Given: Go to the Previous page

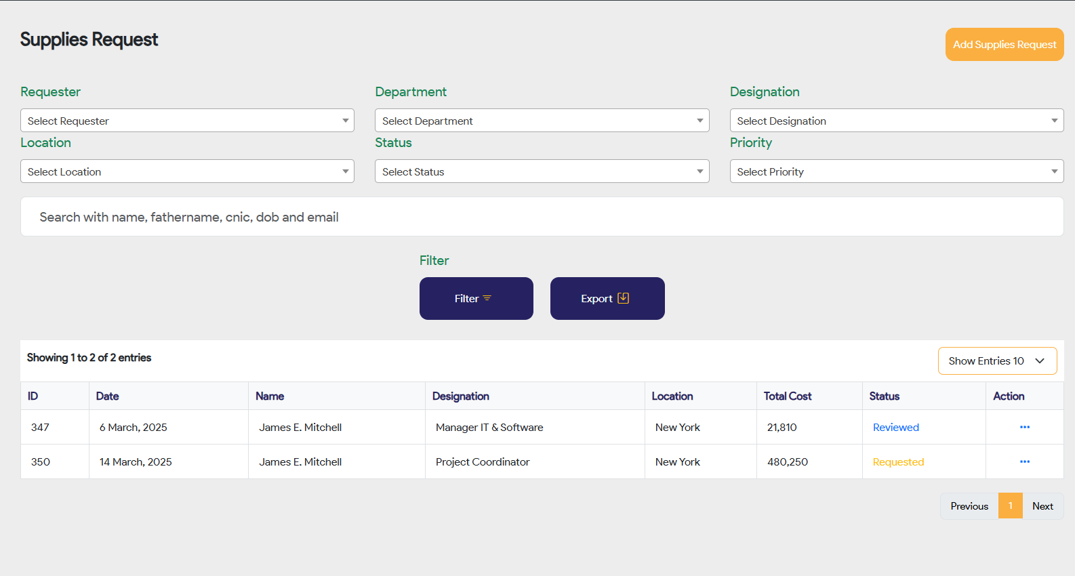Looking at the screenshot, I should 969,506.
